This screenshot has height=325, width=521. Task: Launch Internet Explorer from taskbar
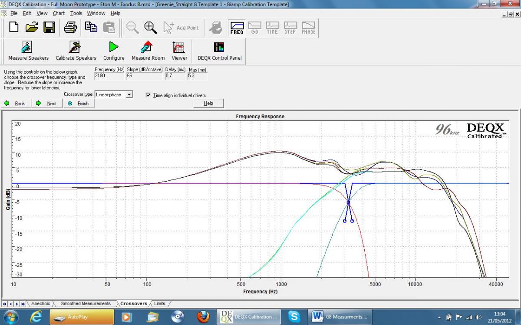point(36,317)
